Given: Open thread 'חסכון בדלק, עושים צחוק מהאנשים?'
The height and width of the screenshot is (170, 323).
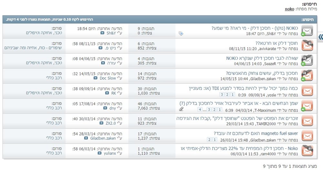Looking at the screenshot, I should click(262, 73).
